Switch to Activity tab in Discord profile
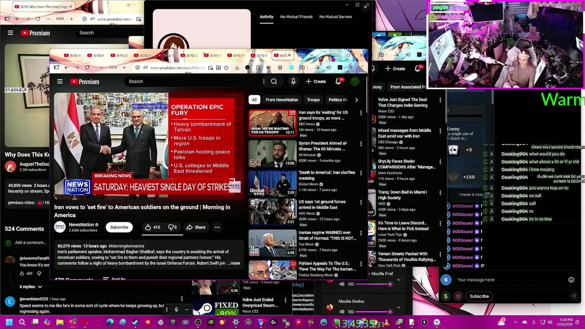The width and height of the screenshot is (585, 329). [266, 17]
